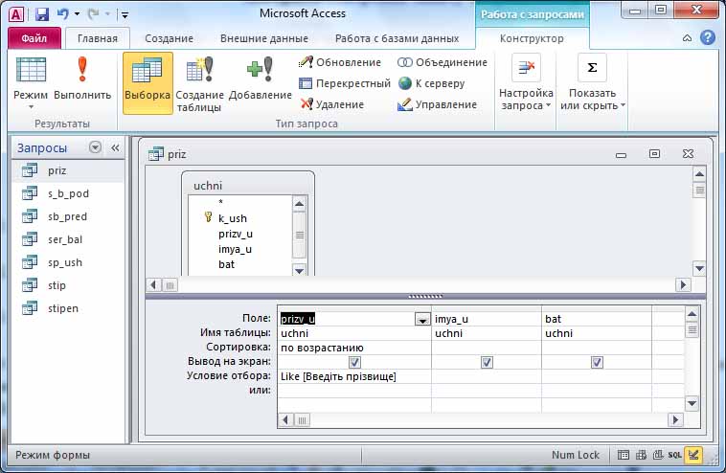Click uchni field list scroll down arrow
Screen dimensions: 726x473
(x=300, y=271)
